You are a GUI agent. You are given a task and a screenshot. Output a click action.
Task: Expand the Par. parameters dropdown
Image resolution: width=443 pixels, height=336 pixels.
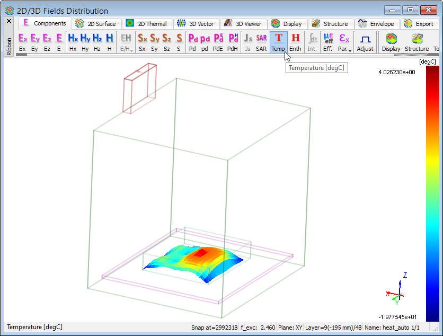345,42
